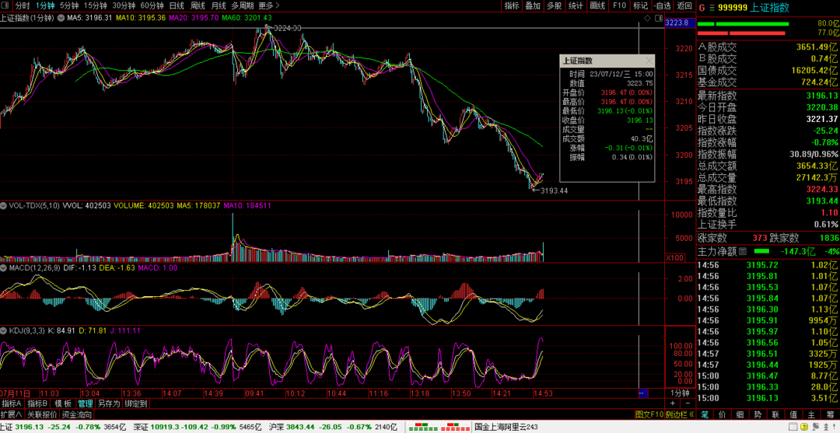Click the 叠加 overlay button
Viewport: 840px width, 433px height.
point(533,6)
